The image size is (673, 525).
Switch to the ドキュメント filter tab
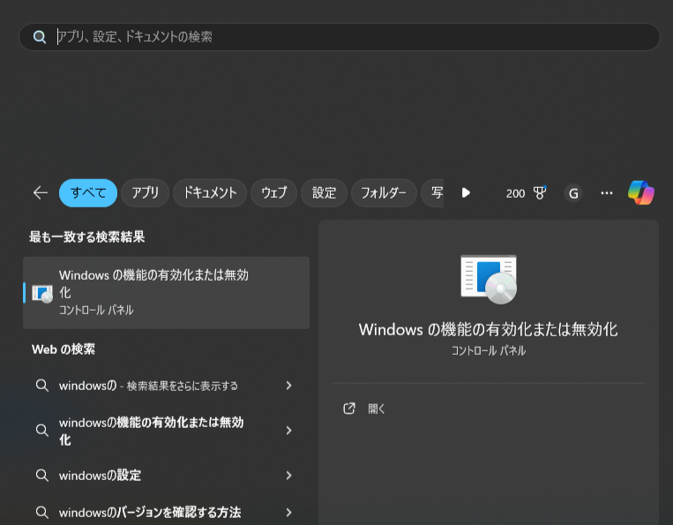click(209, 192)
